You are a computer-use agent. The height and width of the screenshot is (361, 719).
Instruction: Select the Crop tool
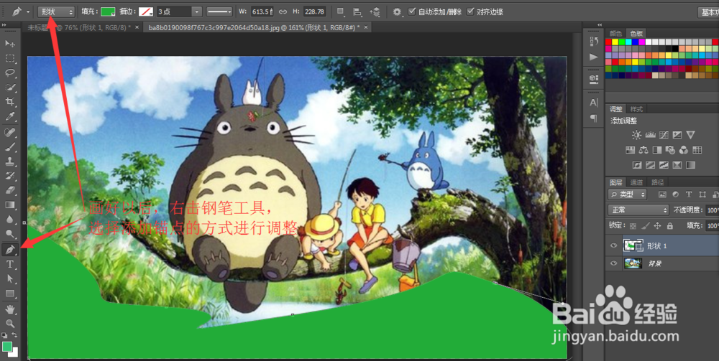point(9,102)
